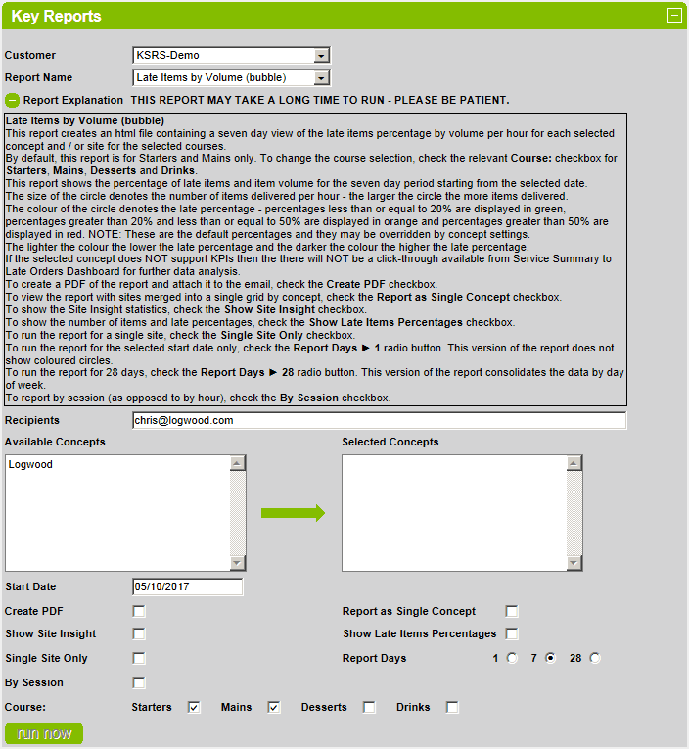Select Logwood in Available Concepts
689x749 pixels.
pyautogui.click(x=31, y=465)
